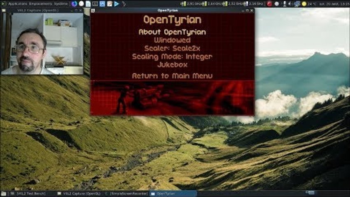
Task: Open V4L2 Capture window menu icon
Action: (4, 10)
